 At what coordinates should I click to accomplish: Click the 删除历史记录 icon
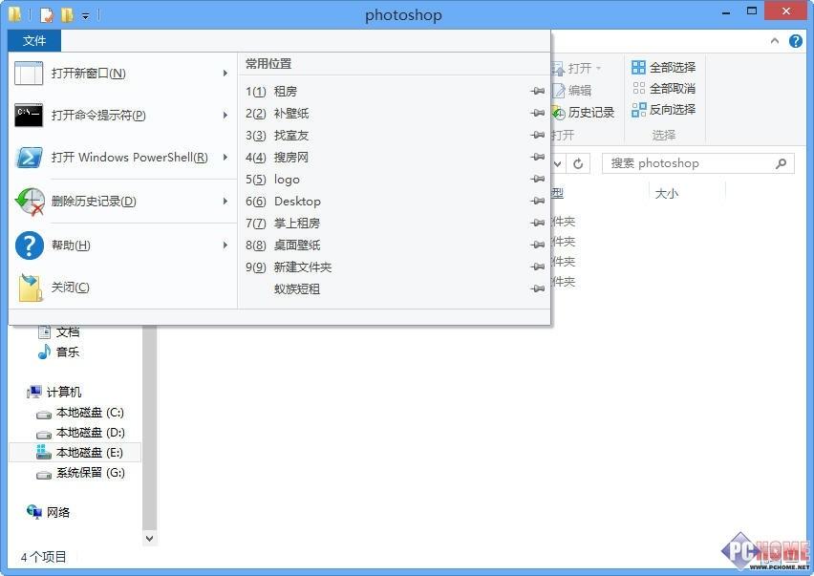pyautogui.click(x=30, y=202)
